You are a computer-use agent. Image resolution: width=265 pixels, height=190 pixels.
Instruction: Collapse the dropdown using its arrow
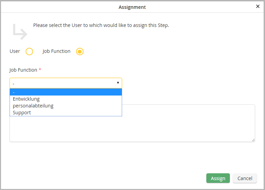(118, 83)
